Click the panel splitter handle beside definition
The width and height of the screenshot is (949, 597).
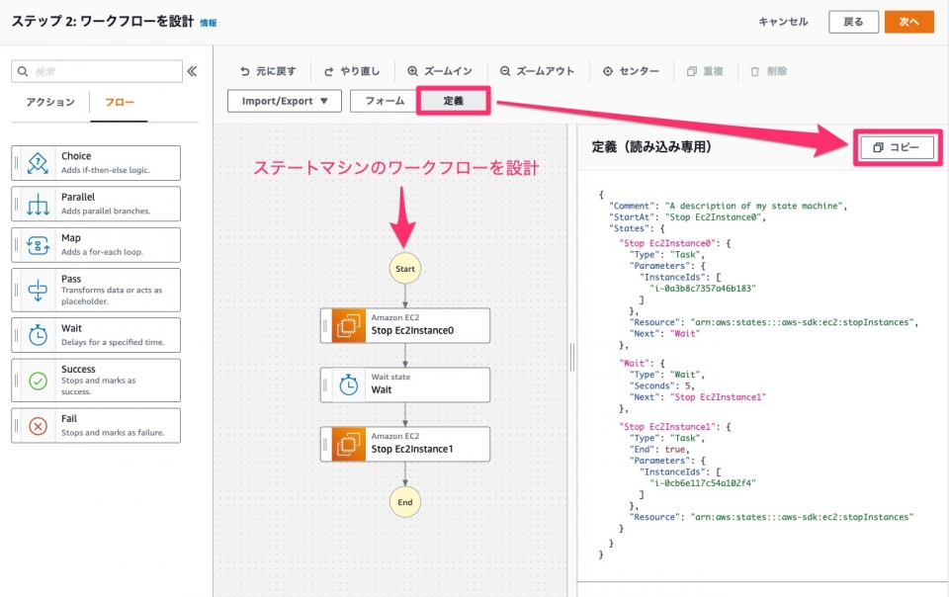[x=572, y=357]
